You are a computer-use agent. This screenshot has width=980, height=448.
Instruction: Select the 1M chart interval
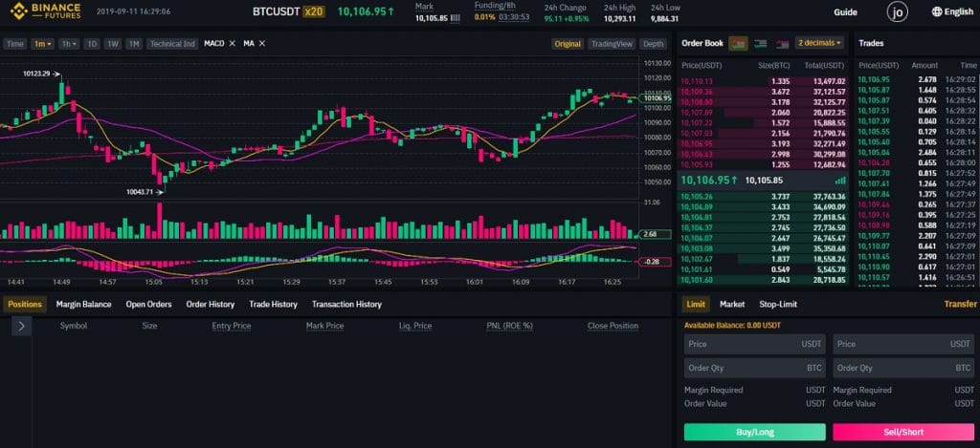click(x=133, y=44)
